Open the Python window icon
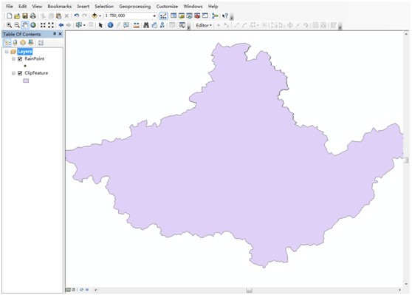The height and width of the screenshot is (295, 412). (x=205, y=16)
